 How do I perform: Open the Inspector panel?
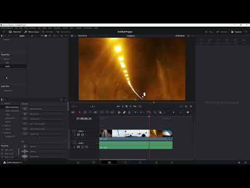(236, 32)
